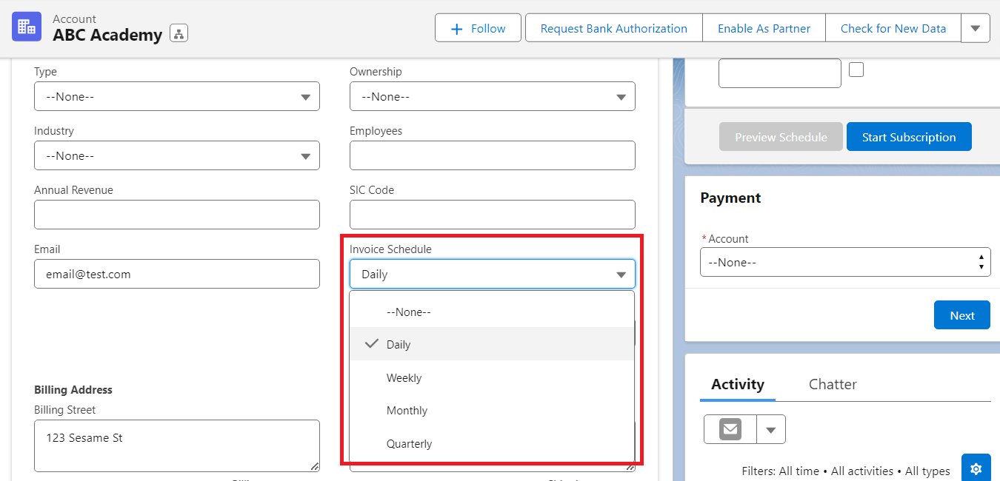Select the --None-- invoice schedule option
Image resolution: width=1000 pixels, height=481 pixels.
pos(408,312)
